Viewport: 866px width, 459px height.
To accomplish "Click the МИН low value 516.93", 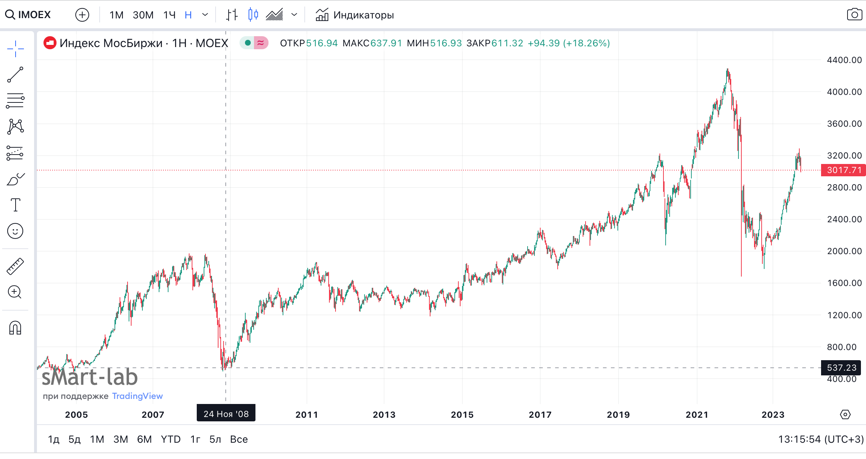I will pos(434,43).
